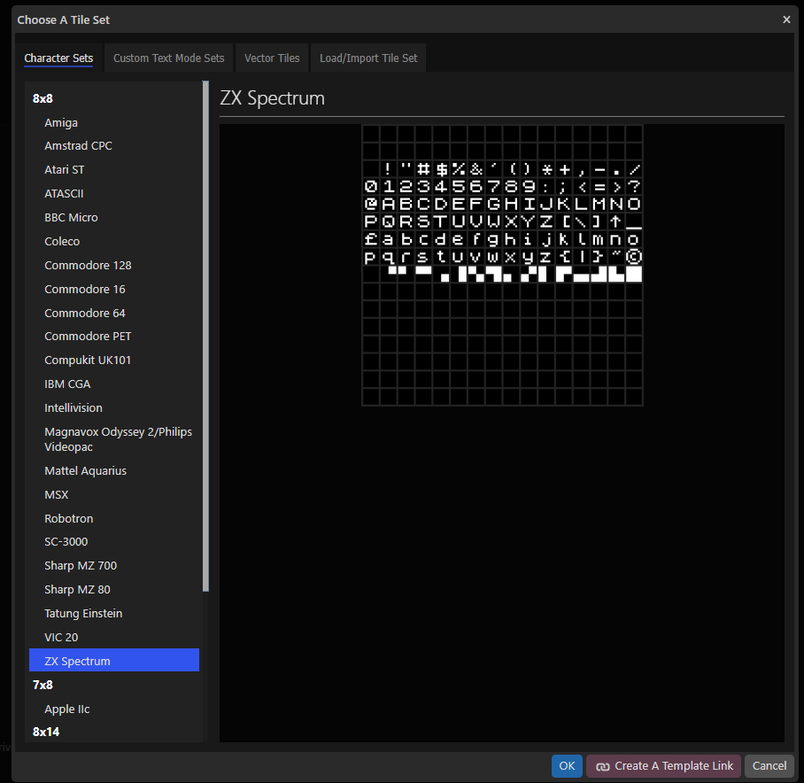Select the Mattel Aquarius character set
This screenshot has width=804, height=783.
[x=114, y=470]
